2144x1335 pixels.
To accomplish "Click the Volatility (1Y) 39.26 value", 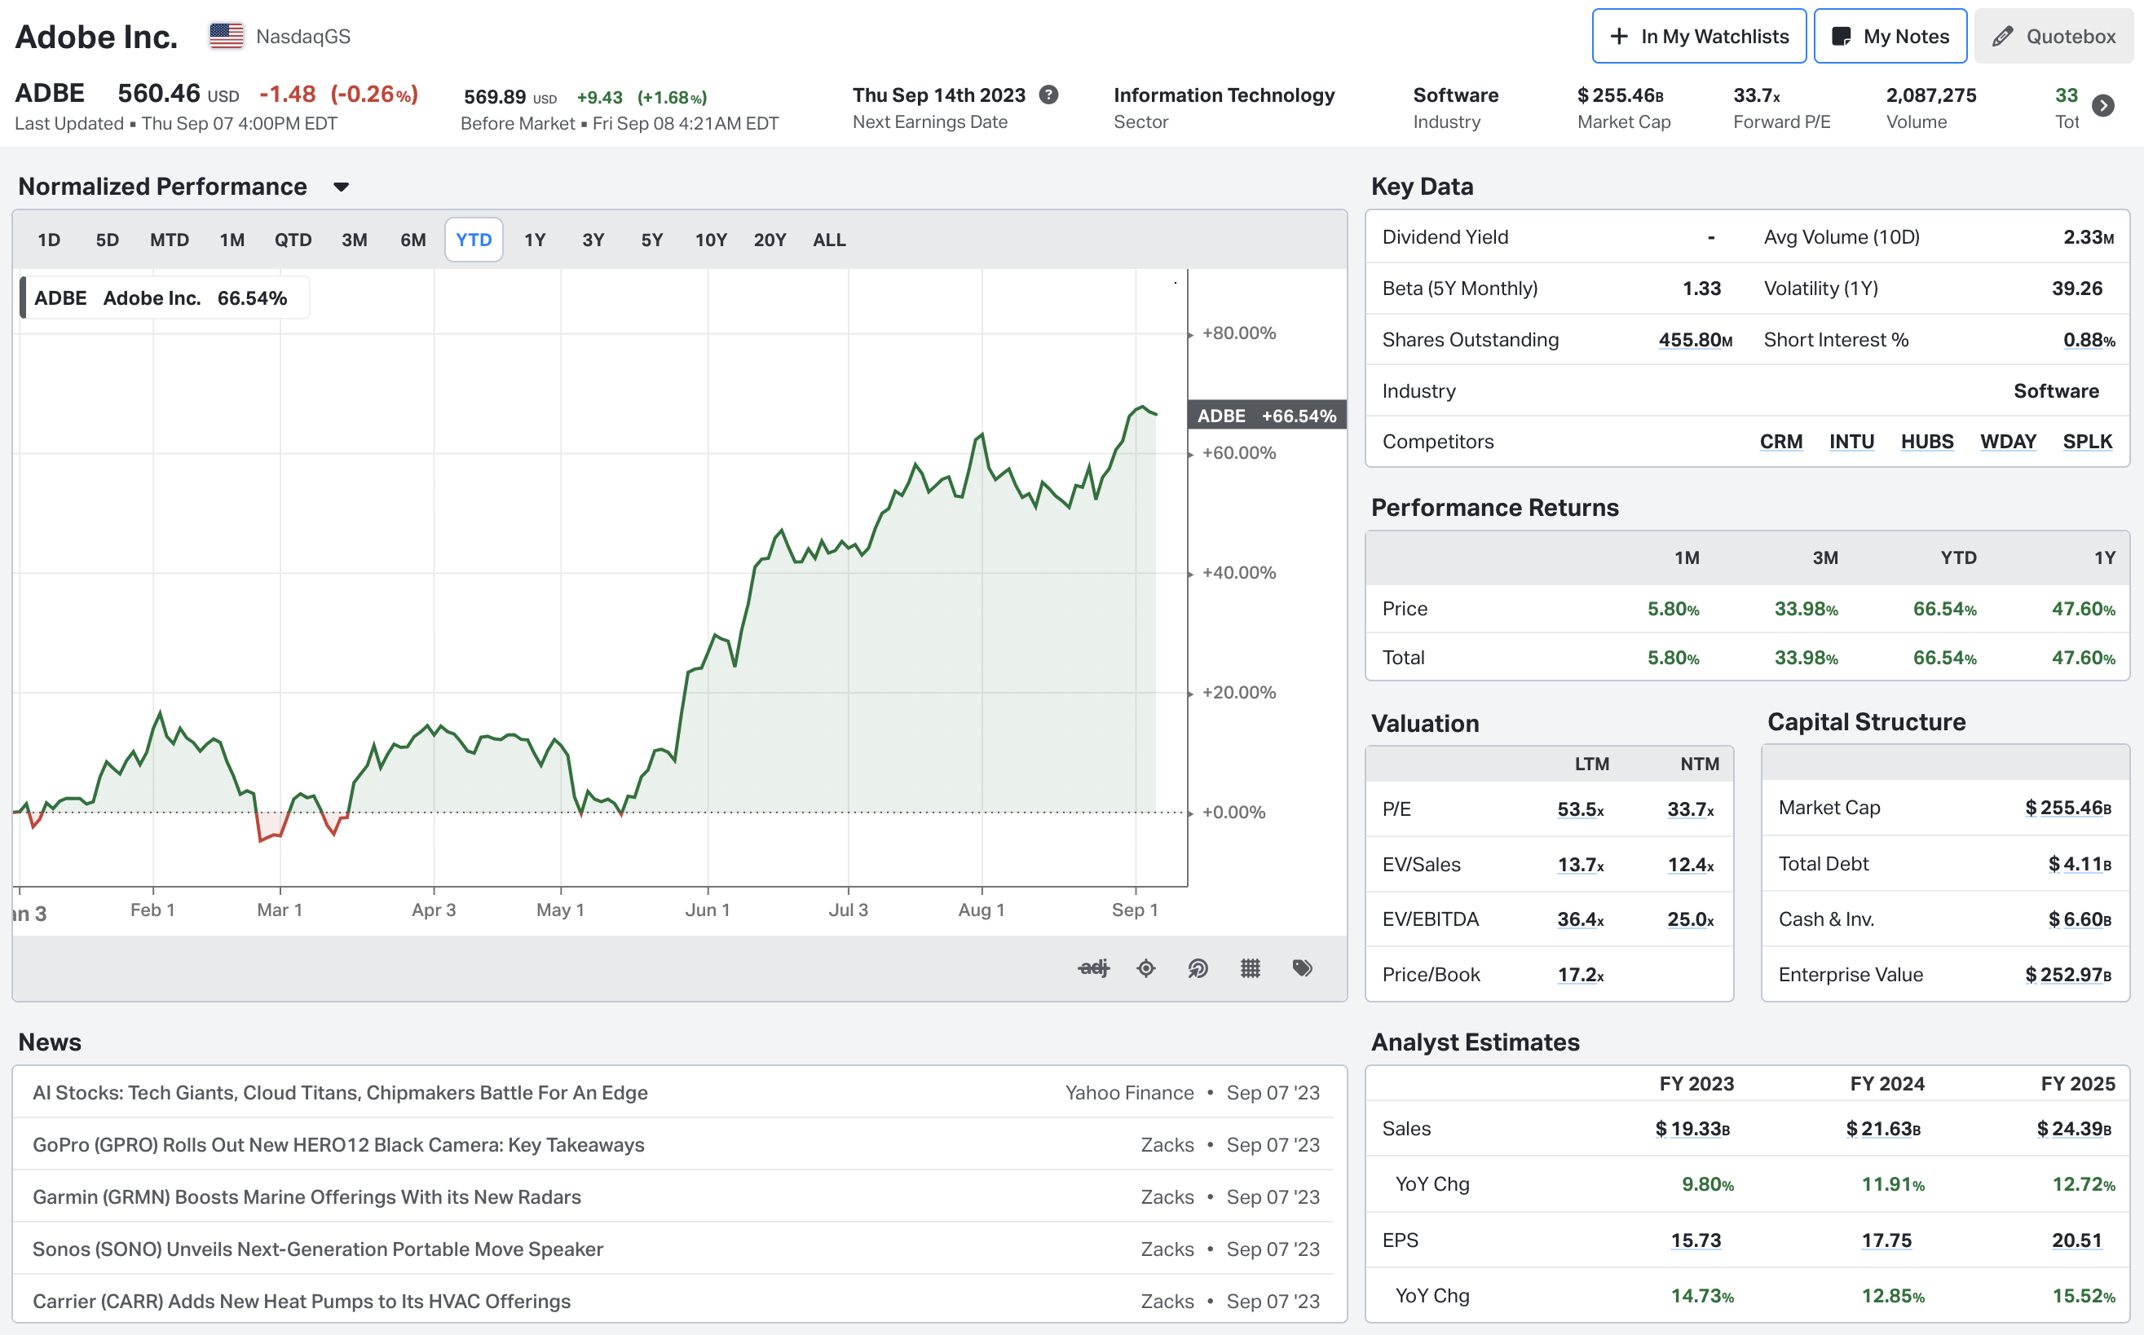I will pos(2077,289).
